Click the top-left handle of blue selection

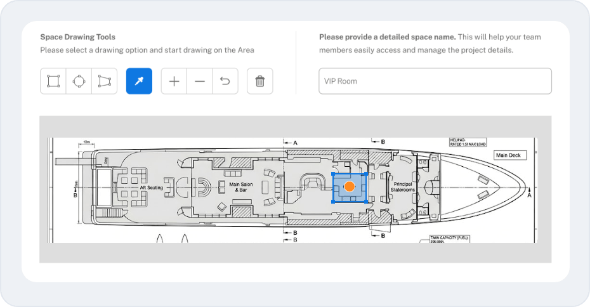coord(333,174)
